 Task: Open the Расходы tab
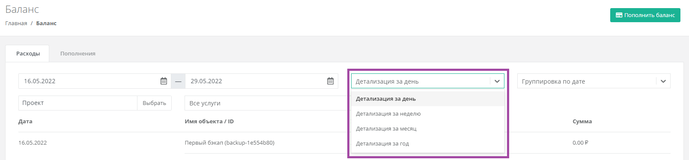tap(28, 53)
